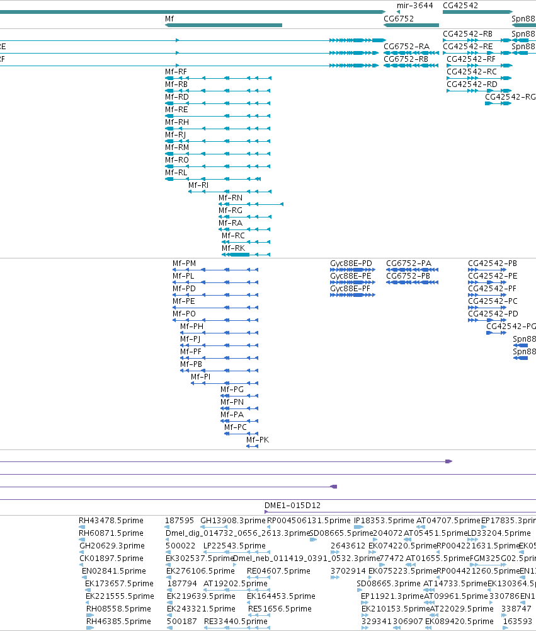Viewport: 536px width, 631px height.
Task: Click the CG6752-PB protein
Action: [412, 282]
